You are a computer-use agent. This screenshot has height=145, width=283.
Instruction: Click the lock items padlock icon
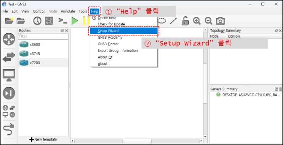[x=185, y=21]
